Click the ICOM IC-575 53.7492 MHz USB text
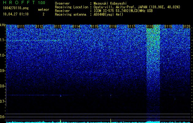This screenshot has height=123, width=193. pos(123,11)
